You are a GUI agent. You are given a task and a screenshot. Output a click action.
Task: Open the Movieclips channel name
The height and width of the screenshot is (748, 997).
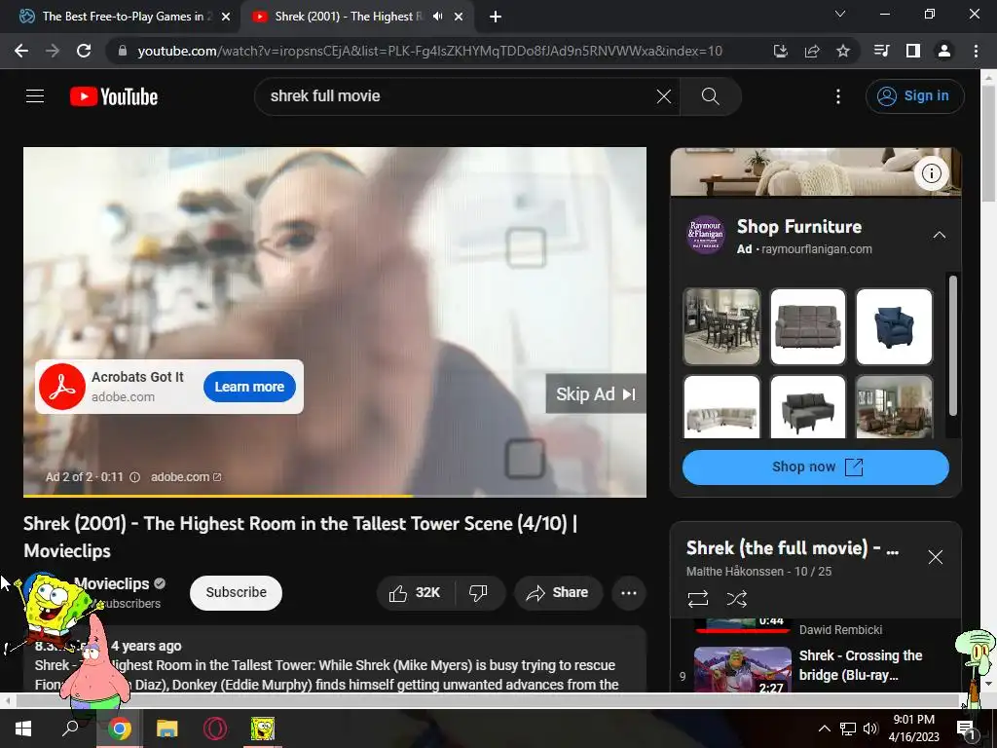coord(112,583)
